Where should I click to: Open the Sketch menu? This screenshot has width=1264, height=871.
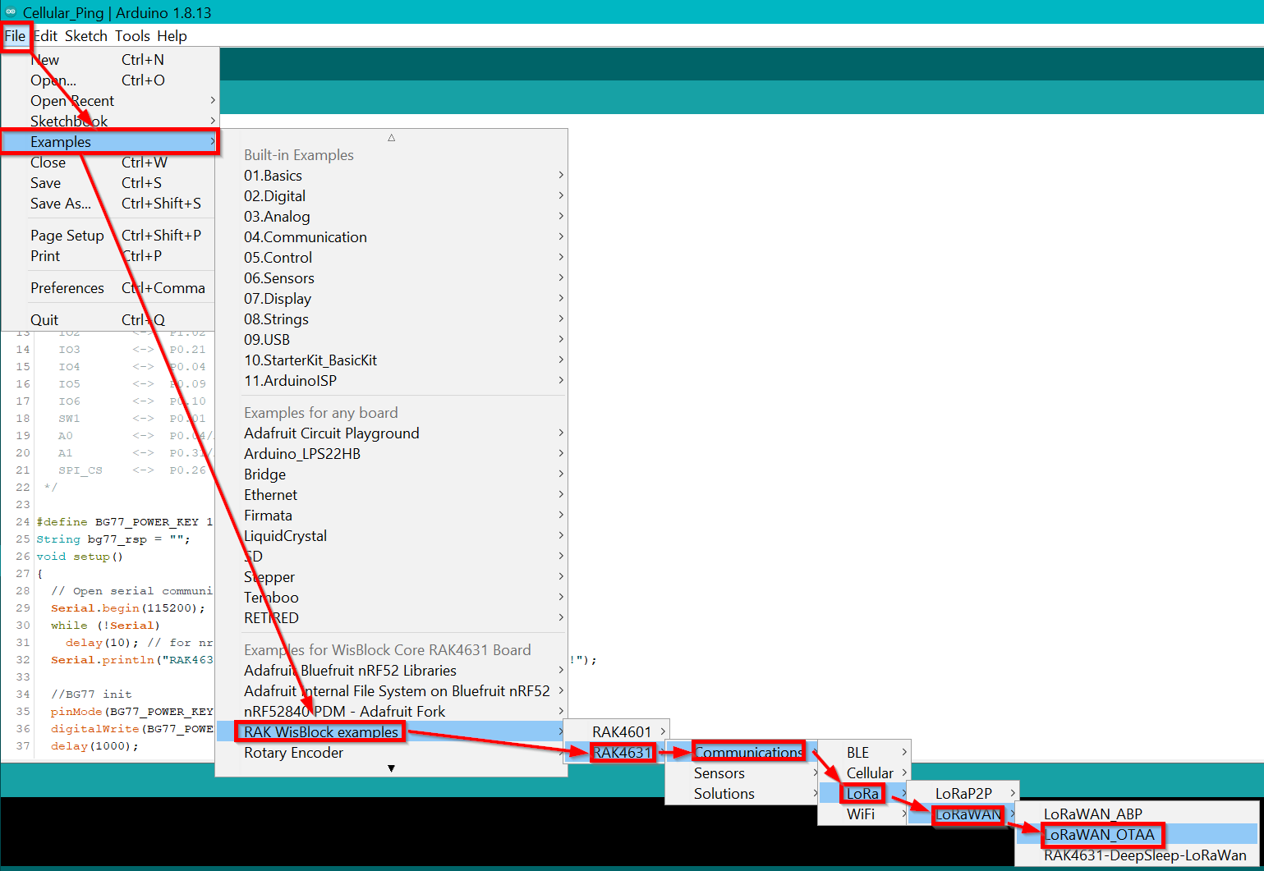pos(86,36)
